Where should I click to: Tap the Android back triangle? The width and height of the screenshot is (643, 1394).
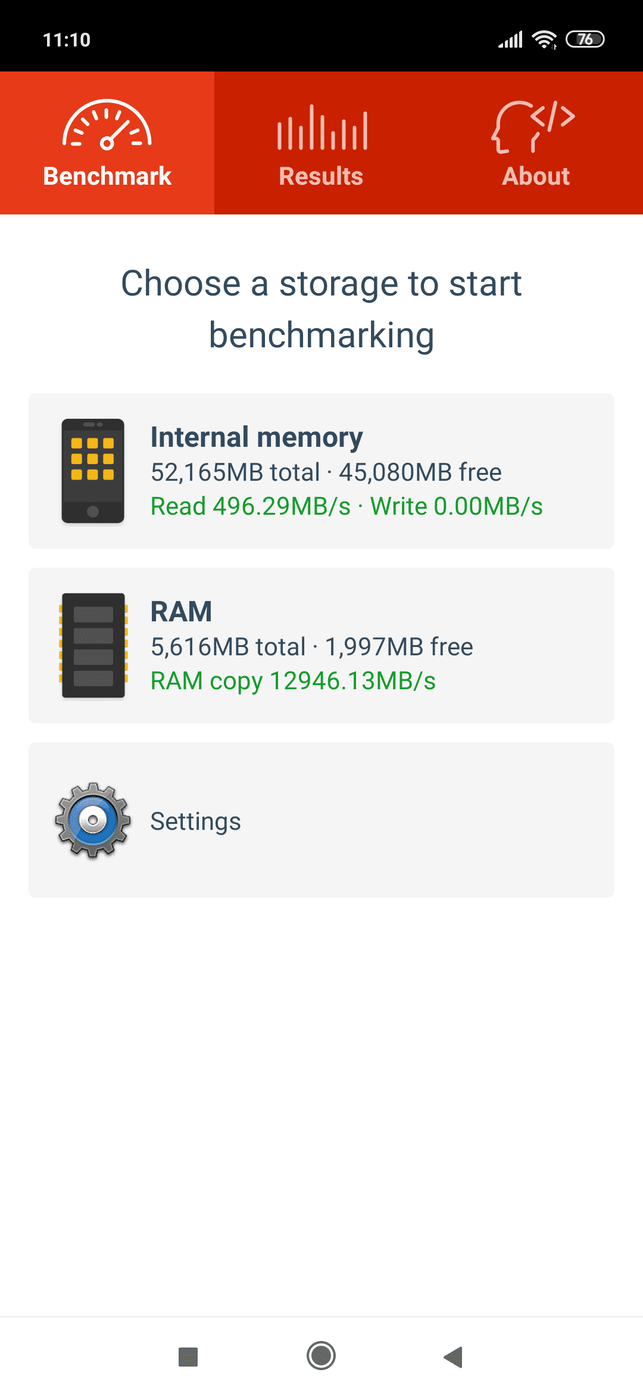coord(454,1356)
